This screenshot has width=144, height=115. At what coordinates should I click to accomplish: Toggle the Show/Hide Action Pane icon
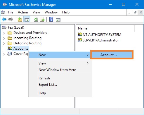coord(58,20)
